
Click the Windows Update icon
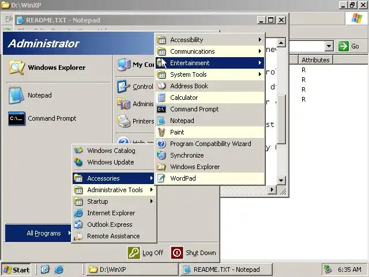coord(78,162)
